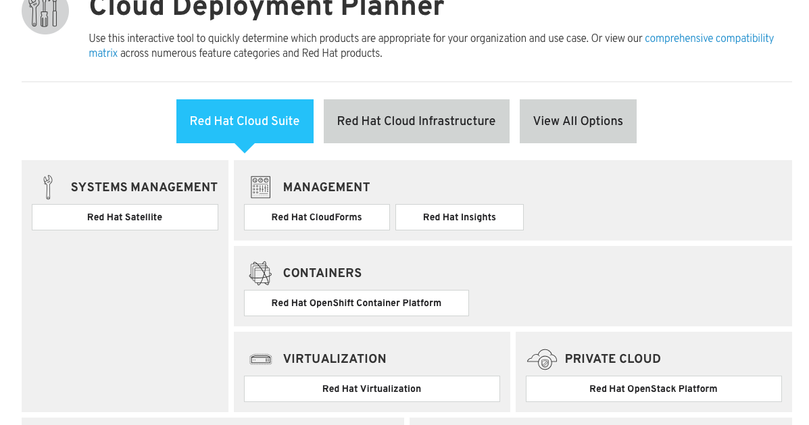Click the Red Hat CloudForms button
Image resolution: width=809 pixels, height=425 pixels.
316,217
